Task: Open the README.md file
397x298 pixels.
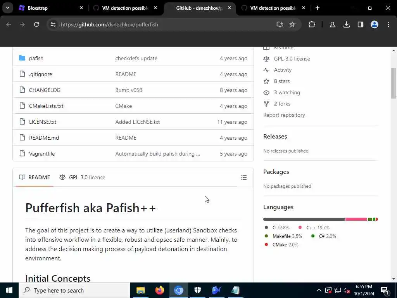Action: pyautogui.click(x=44, y=138)
